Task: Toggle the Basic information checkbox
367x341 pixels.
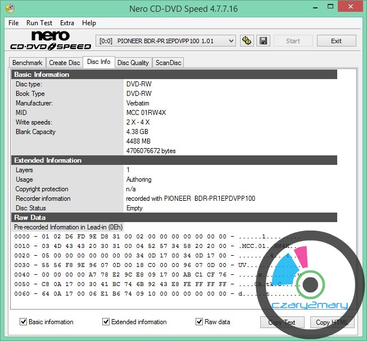Action: 24,322
